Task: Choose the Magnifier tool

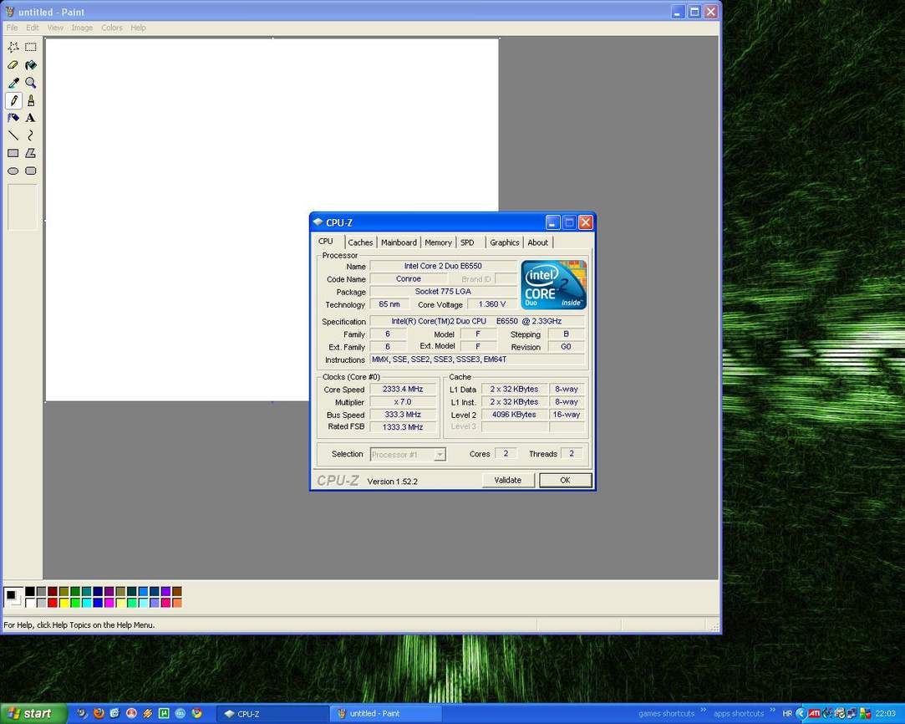Action: [31, 83]
